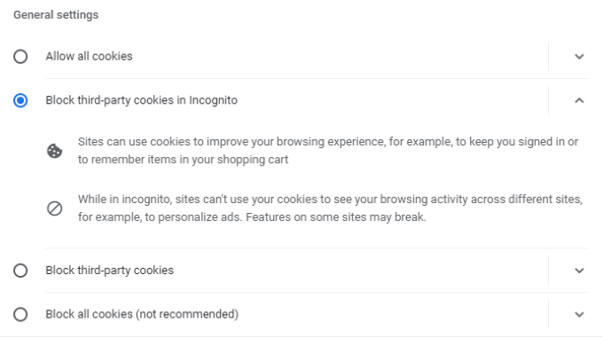Click the Block third-party cookies label text
This screenshot has width=603, height=338.
point(110,271)
